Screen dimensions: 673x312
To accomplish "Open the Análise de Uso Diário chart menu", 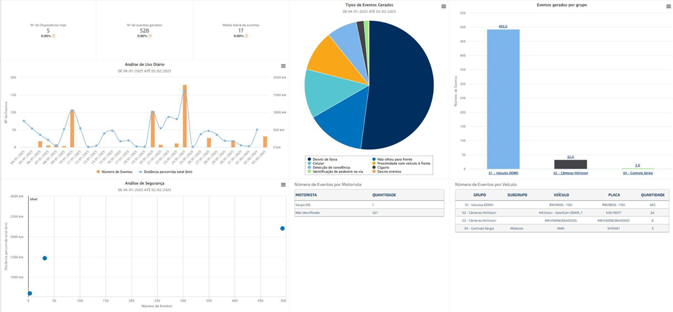I will pyautogui.click(x=283, y=65).
